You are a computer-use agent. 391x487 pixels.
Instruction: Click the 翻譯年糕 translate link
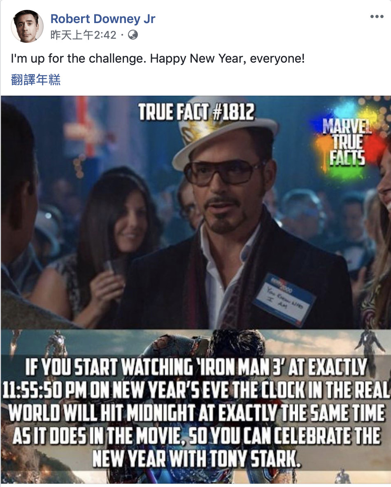(x=36, y=80)
